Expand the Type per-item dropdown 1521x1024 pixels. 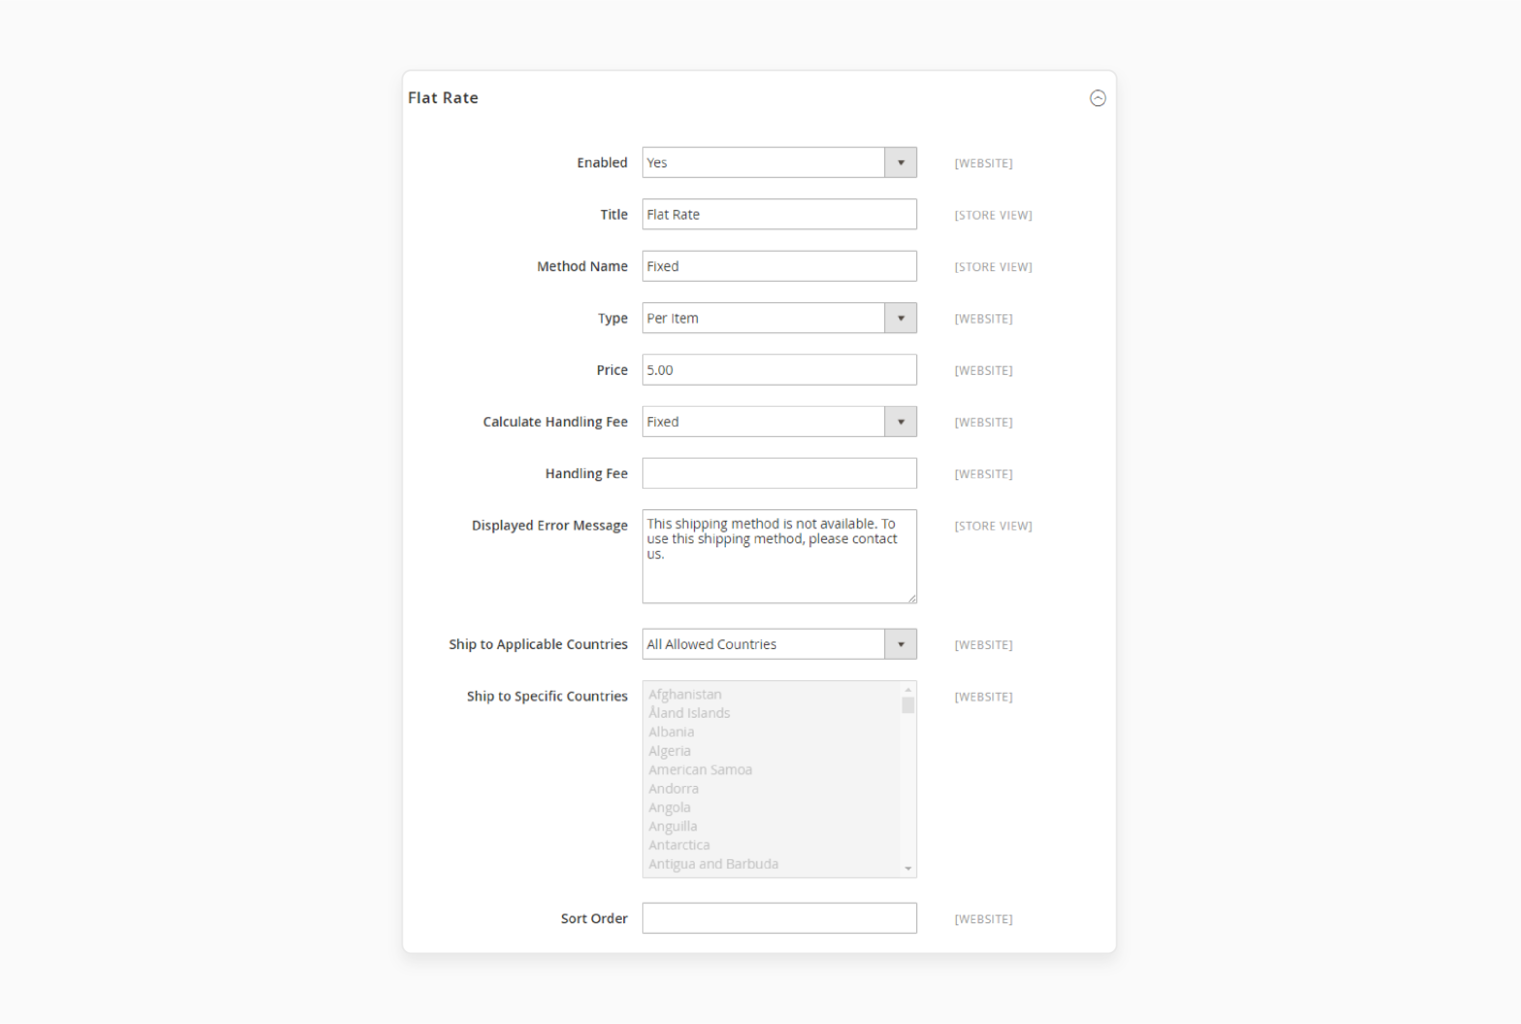pyautogui.click(x=901, y=318)
